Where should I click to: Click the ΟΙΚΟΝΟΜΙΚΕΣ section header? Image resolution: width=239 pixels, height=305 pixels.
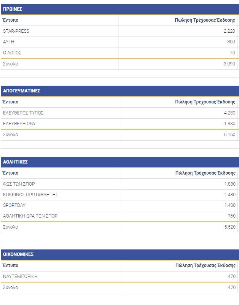pos(18,254)
